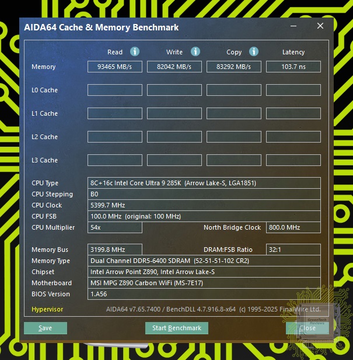Click the L1 Cache Write field
This screenshot has height=360, width=353.
(x=174, y=113)
